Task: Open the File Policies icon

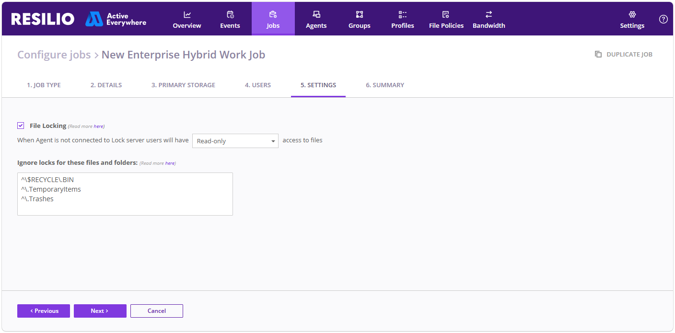Action: click(x=446, y=14)
